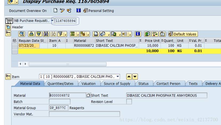The width and height of the screenshot is (221, 125).
Task: Click the next item down arrow
Action: click(x=135, y=77)
